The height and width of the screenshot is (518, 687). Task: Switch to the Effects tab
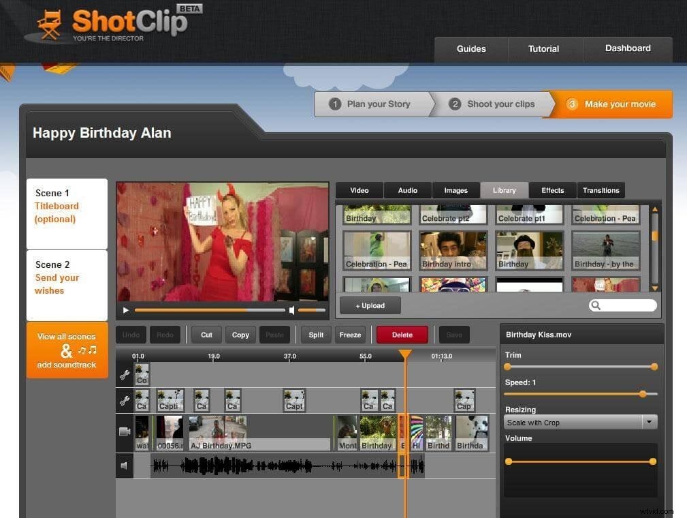point(552,190)
